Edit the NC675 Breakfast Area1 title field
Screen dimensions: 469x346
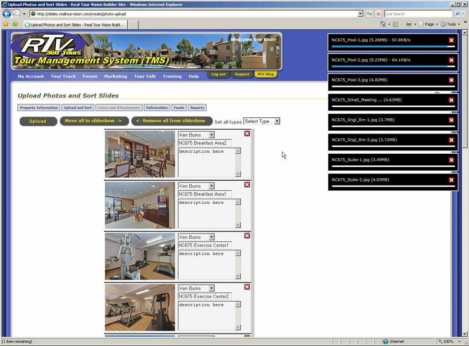(x=205, y=194)
